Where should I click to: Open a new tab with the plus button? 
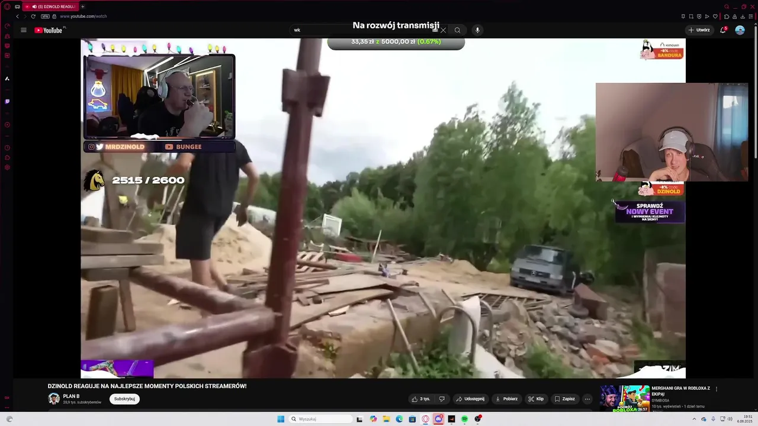coord(82,7)
